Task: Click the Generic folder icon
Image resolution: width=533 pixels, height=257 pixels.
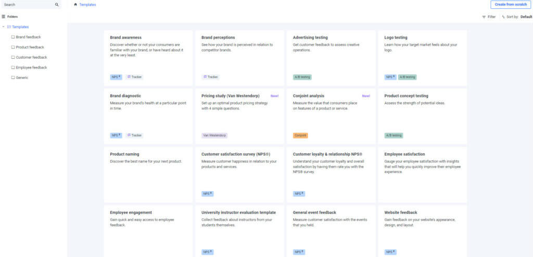Action: coord(13,78)
